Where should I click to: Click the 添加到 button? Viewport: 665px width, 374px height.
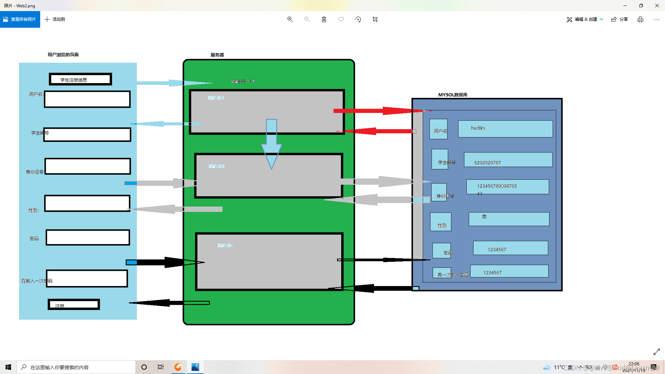[x=55, y=19]
